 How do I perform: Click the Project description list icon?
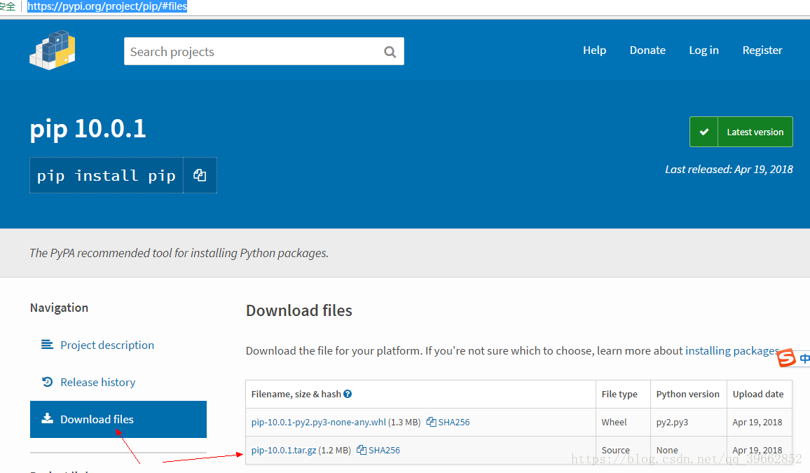[x=47, y=345]
